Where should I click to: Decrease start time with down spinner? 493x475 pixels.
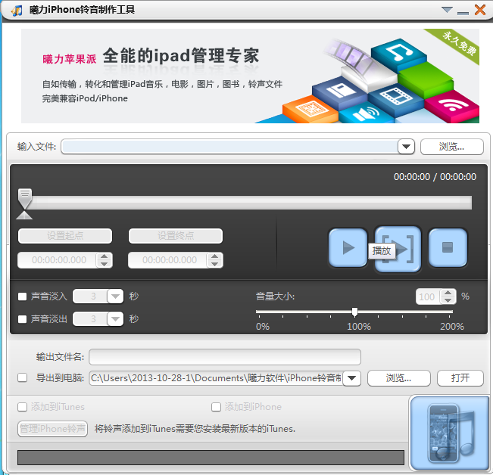tap(105, 264)
